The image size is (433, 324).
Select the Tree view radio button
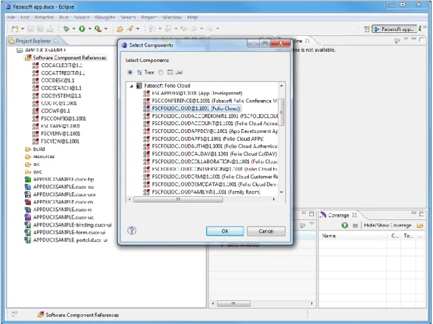point(130,72)
